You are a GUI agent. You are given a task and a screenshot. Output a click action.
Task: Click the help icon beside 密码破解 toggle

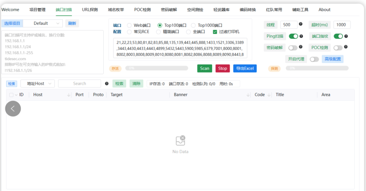(x=301, y=47)
